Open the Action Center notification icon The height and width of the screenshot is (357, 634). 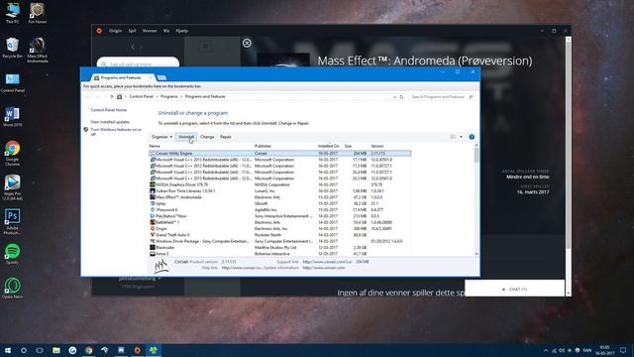coord(623,350)
